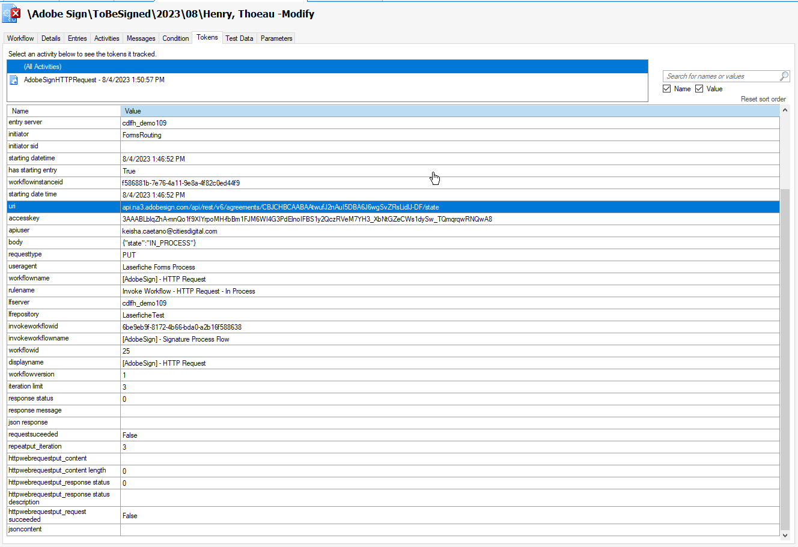Open the Workflow tab
The width and height of the screenshot is (798, 547).
pyautogui.click(x=20, y=38)
